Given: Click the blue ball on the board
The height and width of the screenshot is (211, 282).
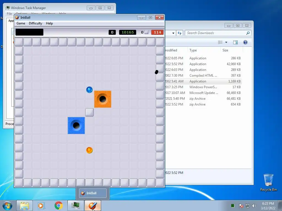Looking at the screenshot, I should tap(90, 90).
